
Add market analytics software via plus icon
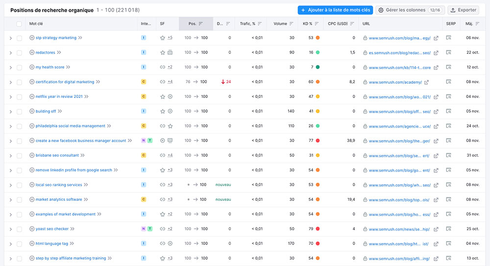[x=31, y=199]
